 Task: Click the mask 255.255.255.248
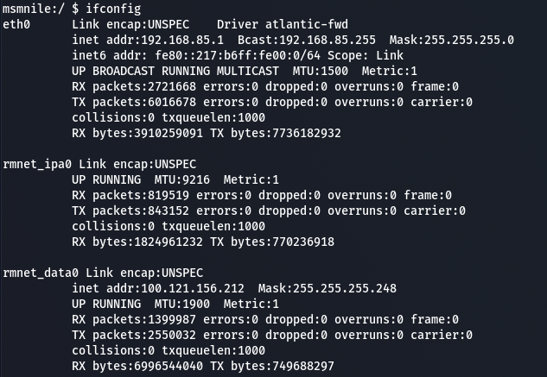tap(344, 288)
